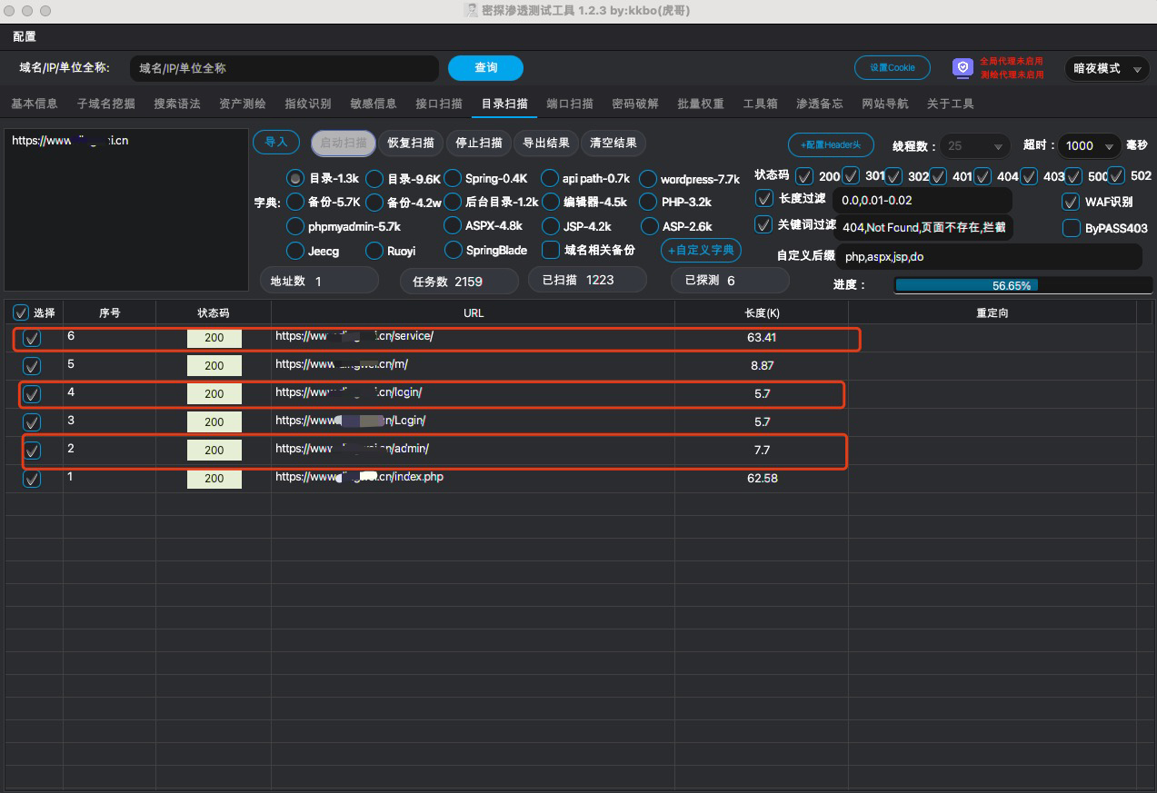Toggle the status code 200 checkbox
1157x793 pixels.
coord(804,176)
